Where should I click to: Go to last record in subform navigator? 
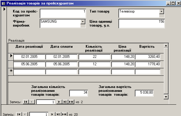(x=65, y=102)
